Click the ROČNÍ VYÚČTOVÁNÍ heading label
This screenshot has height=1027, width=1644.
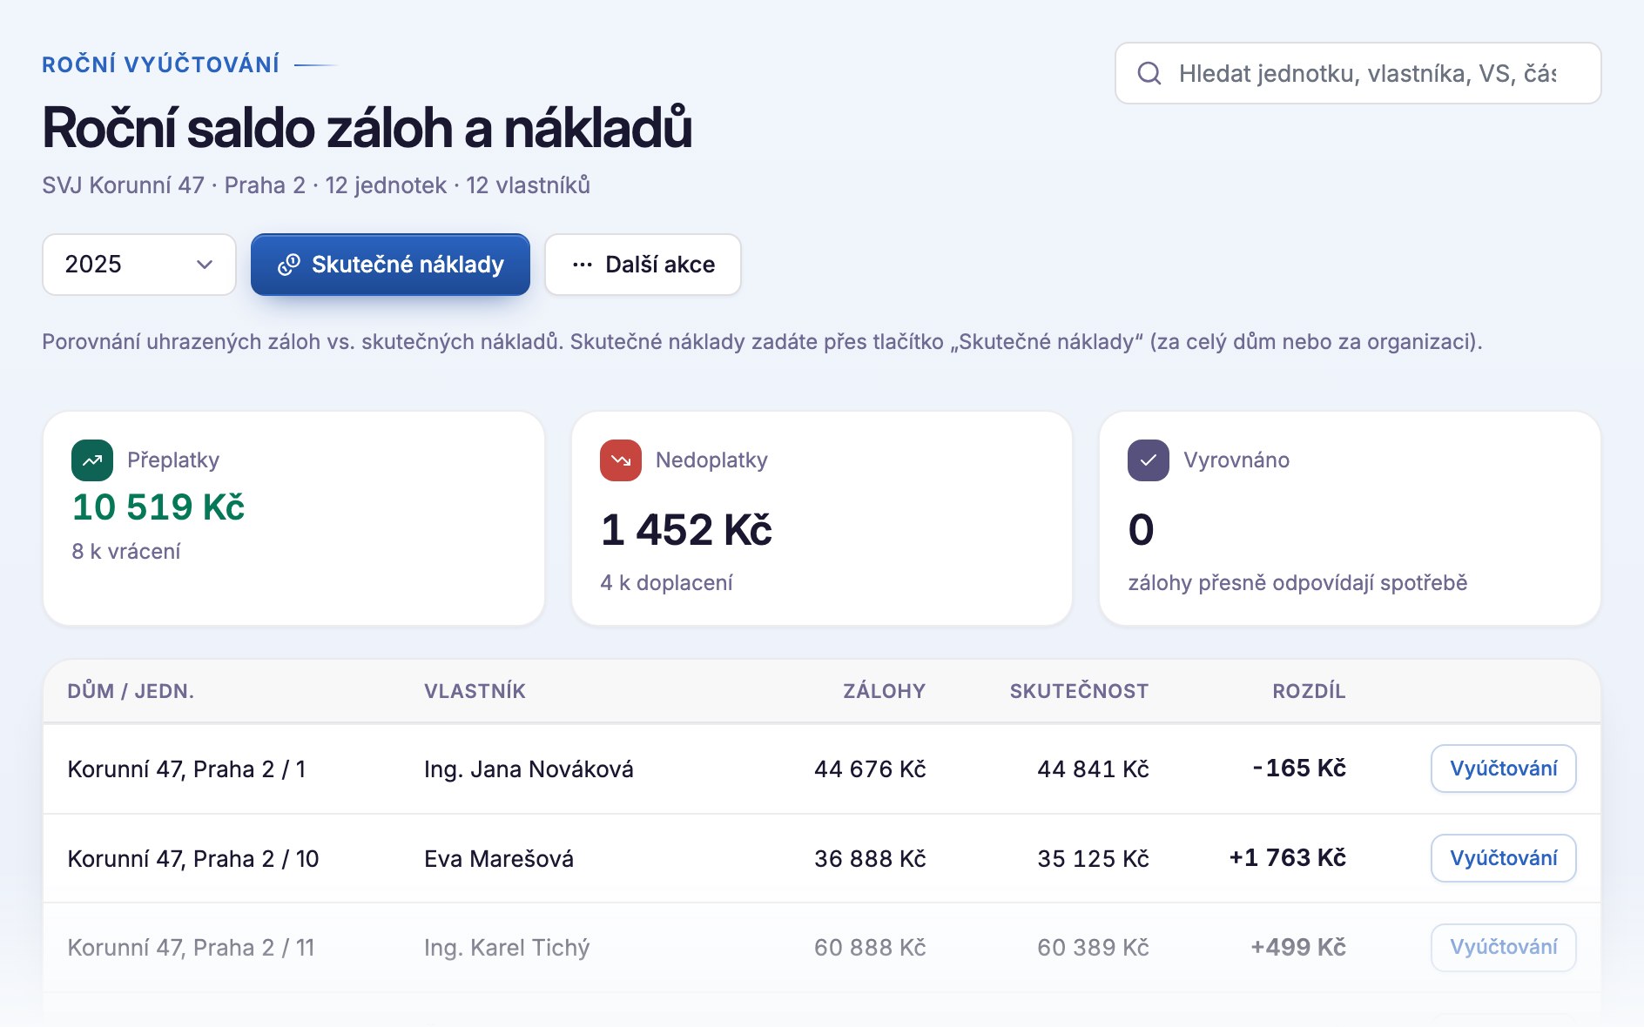tap(161, 64)
